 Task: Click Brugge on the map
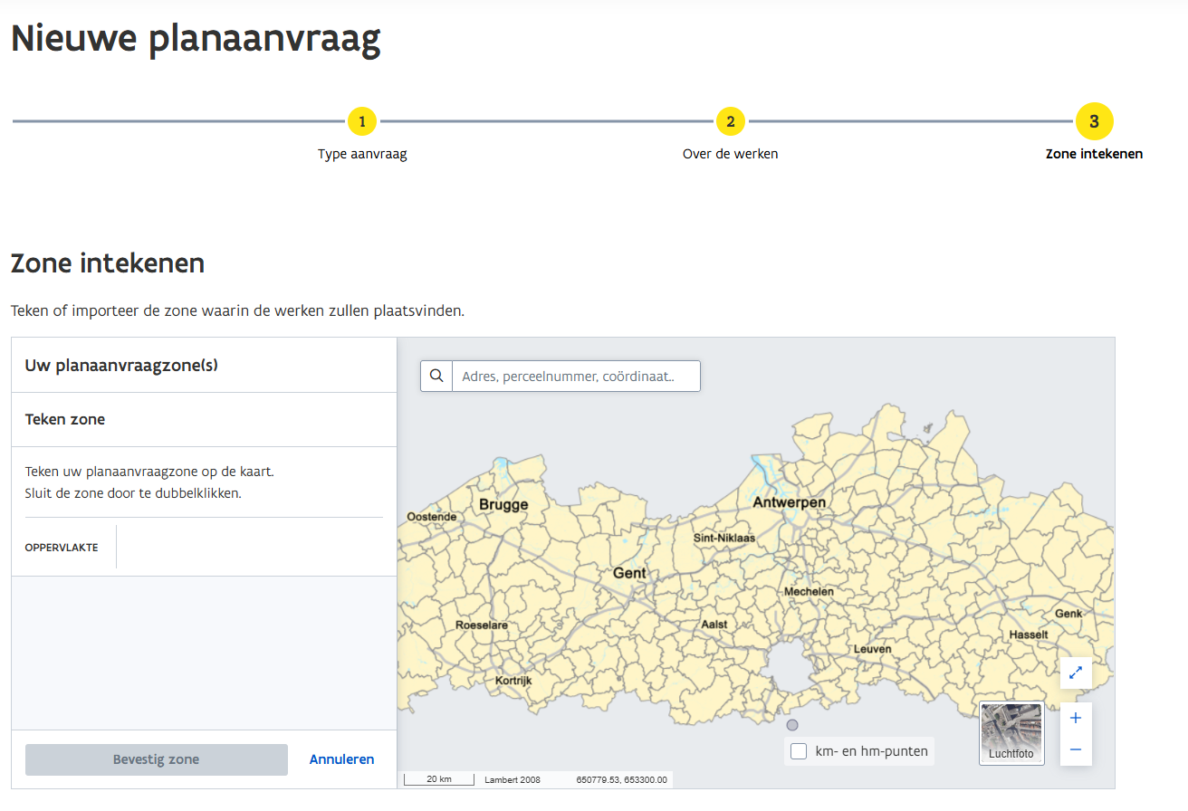[x=503, y=504]
